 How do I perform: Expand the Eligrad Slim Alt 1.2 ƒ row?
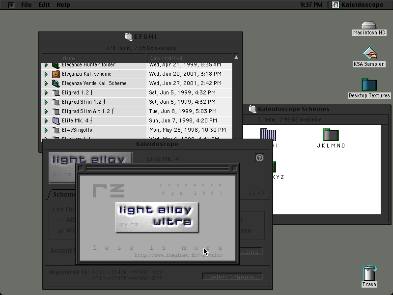coord(46,111)
